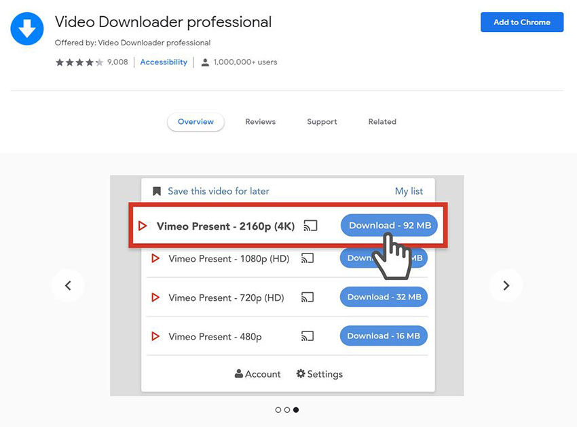Screen dimensions: 577x427
Task: Click the bookmark icon next to Save this video
Action: tap(157, 191)
